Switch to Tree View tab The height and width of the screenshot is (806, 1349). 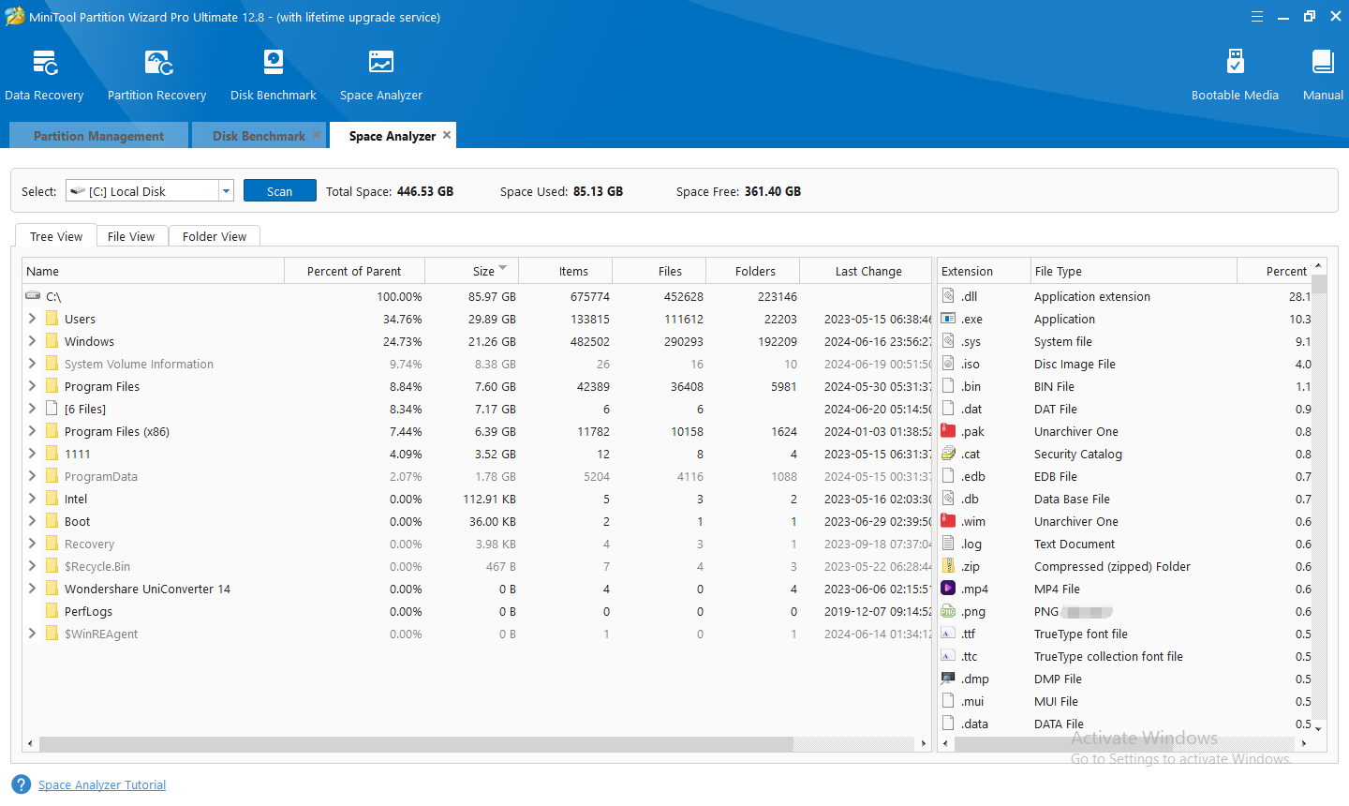(x=56, y=236)
